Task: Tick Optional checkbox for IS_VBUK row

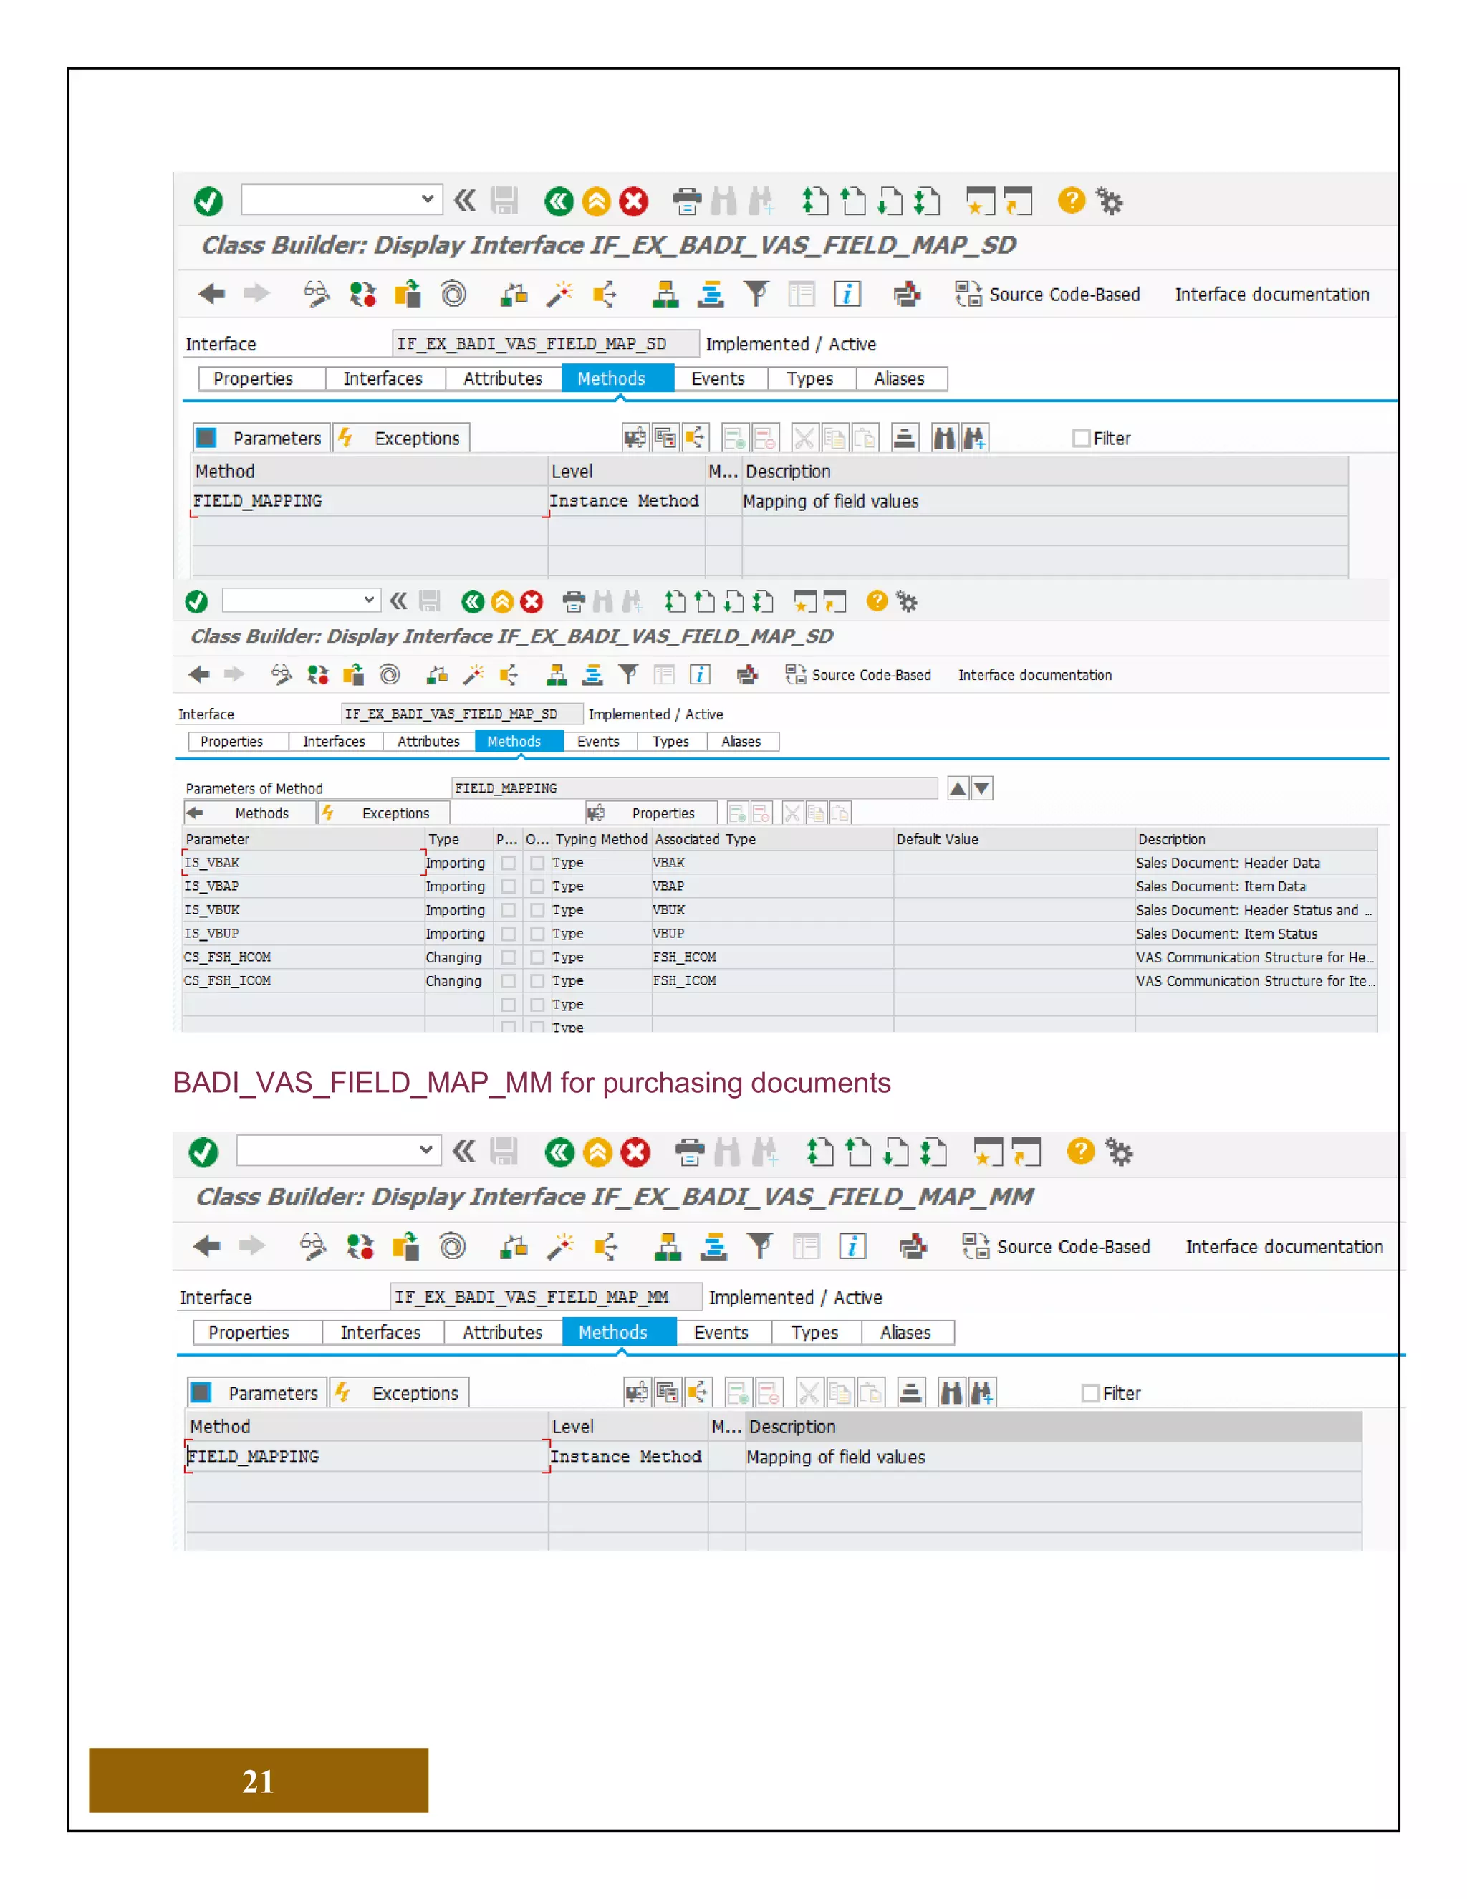Action: [537, 910]
